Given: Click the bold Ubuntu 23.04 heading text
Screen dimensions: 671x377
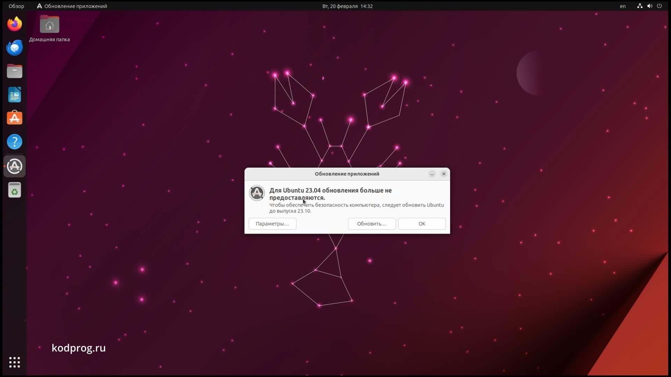Looking at the screenshot, I should point(331,194).
